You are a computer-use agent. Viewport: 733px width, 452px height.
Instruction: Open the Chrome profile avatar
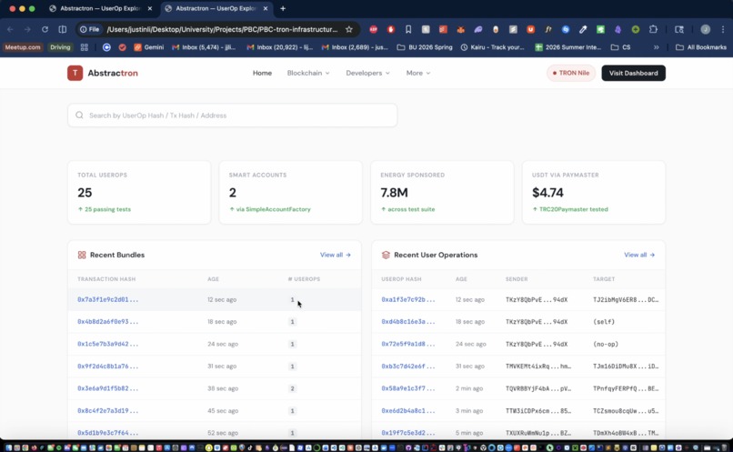[706, 29]
